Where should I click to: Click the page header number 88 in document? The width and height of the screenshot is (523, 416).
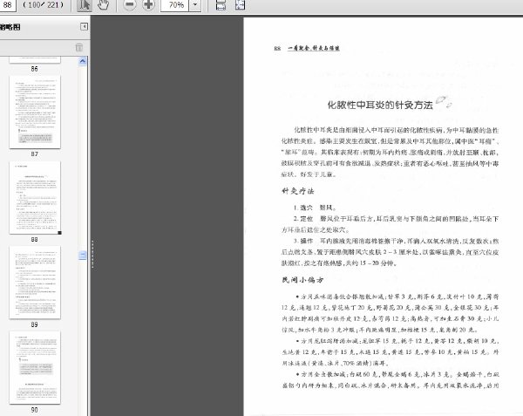pyautogui.click(x=277, y=48)
